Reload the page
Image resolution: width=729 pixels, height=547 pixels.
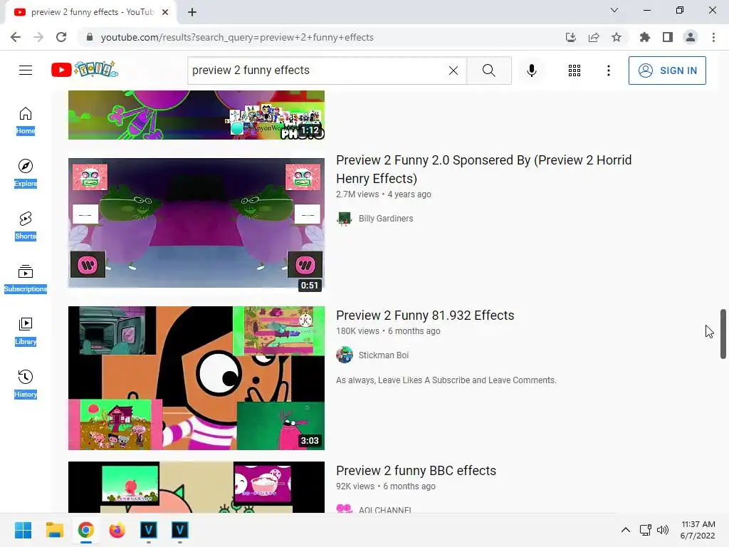61,37
